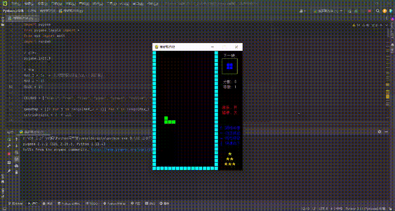Go to previous highlighted error arrow

coord(381,25)
